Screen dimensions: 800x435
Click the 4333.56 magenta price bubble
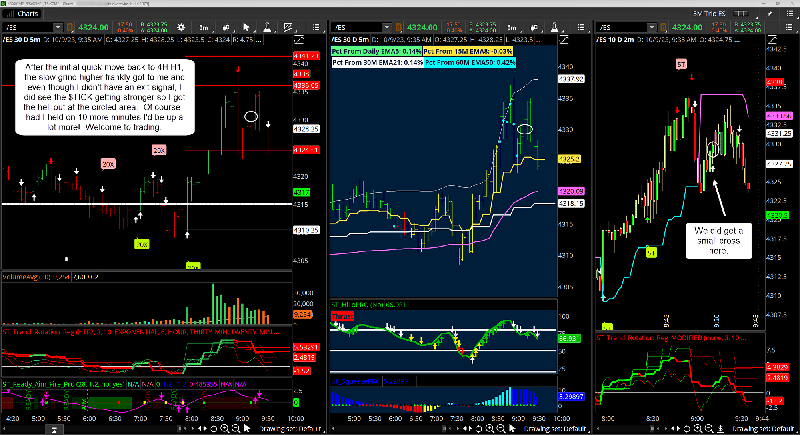779,116
